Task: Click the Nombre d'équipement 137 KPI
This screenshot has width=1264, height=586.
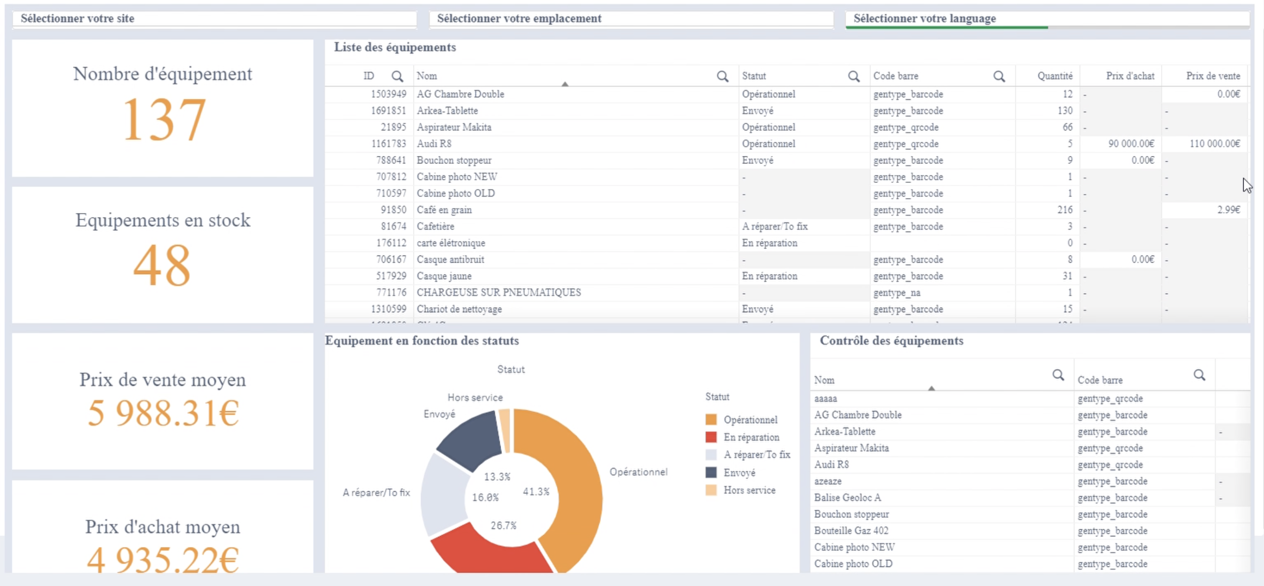Action: click(x=162, y=108)
